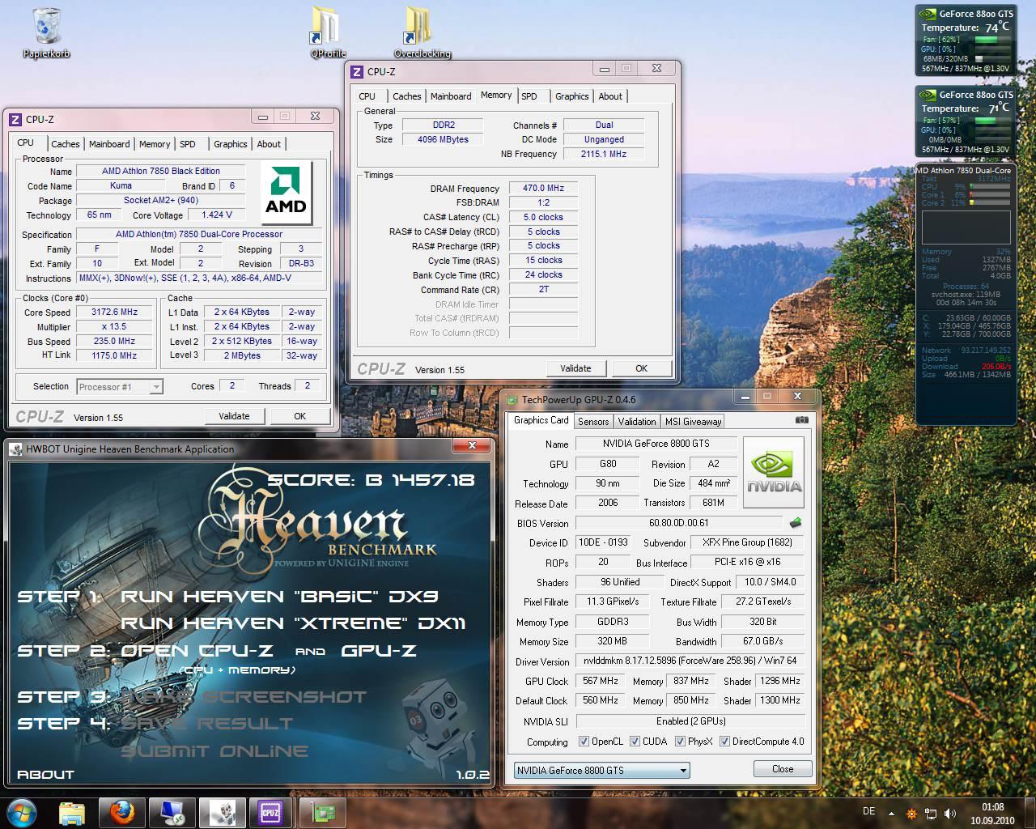Open the Overclocking desktop shortcut
Viewport: 1036px width, 829px height.
422,33
